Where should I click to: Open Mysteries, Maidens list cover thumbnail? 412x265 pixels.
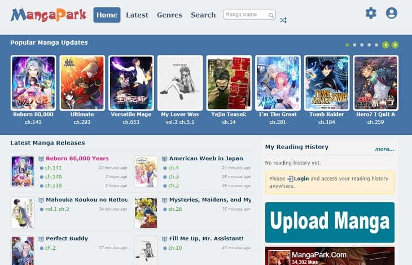click(146, 212)
